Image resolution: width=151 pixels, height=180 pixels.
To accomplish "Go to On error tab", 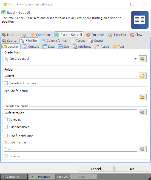I will point(95,35).
